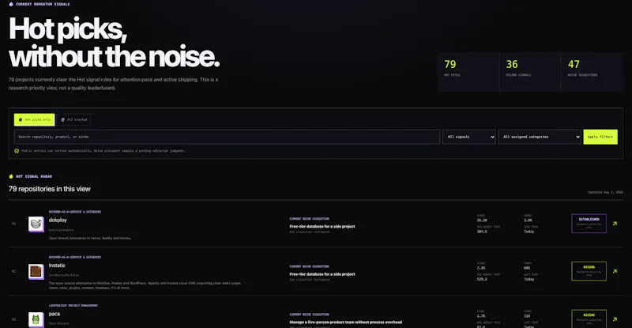This screenshot has height=328, width=632.
Task: Click Instatic's Free-tier database niche suggestion
Action: tap(322, 274)
